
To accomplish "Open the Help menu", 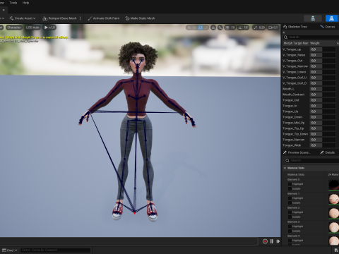I will (25, 3).
